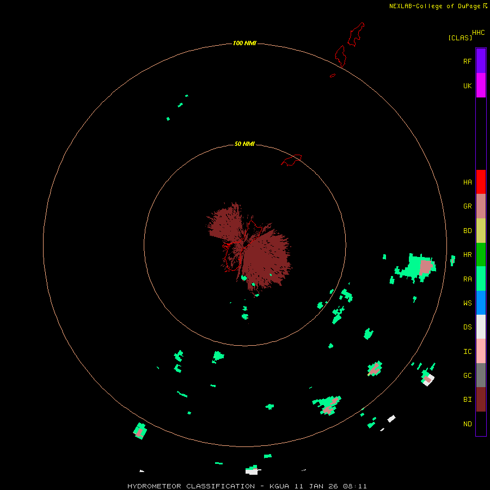Click the "GR" legend label
The height and width of the screenshot is (490, 490).
tap(467, 206)
